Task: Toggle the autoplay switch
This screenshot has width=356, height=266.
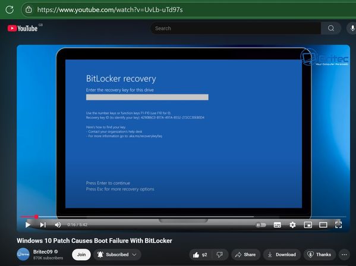Action: click(261, 225)
